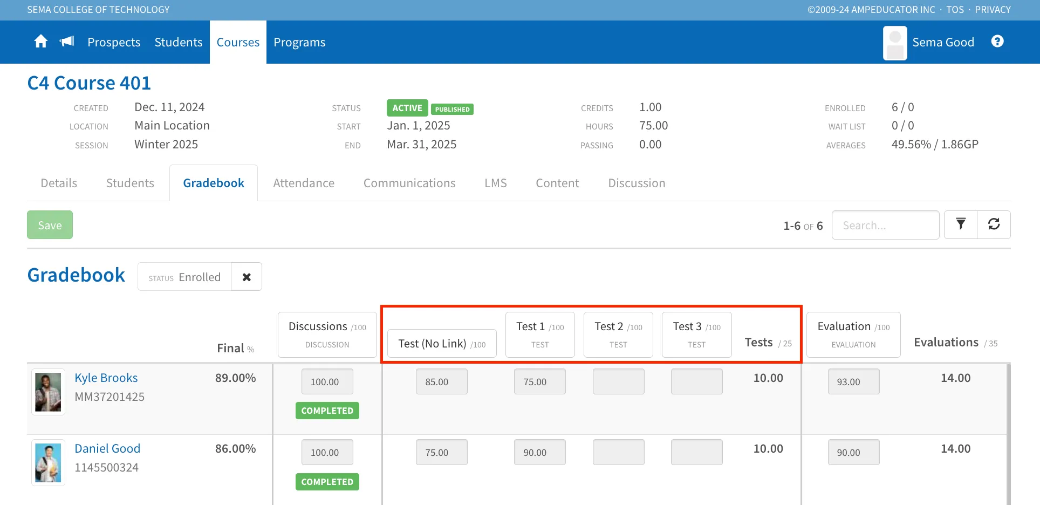Open the Students top navigation item
The image size is (1040, 505).
click(179, 42)
